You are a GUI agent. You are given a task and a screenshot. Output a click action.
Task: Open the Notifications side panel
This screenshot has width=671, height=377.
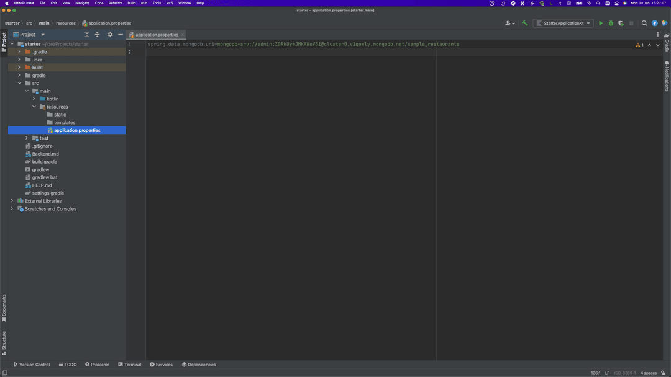coord(666,73)
